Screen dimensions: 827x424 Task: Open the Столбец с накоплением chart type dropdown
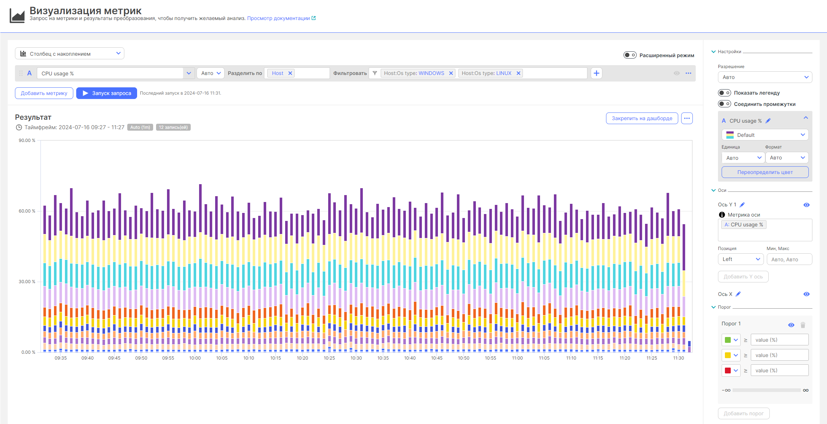pos(69,54)
